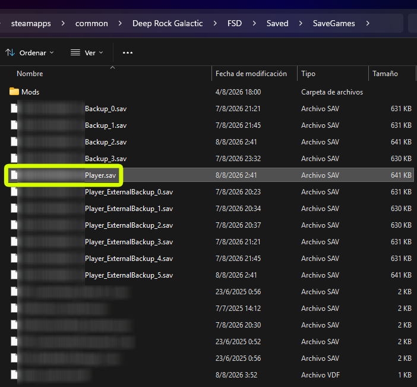
Task: Click the Archivo VDF type cell
Action: pyautogui.click(x=320, y=375)
